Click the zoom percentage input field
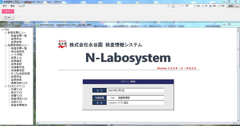This screenshot has width=240, height=126. coord(188,6)
